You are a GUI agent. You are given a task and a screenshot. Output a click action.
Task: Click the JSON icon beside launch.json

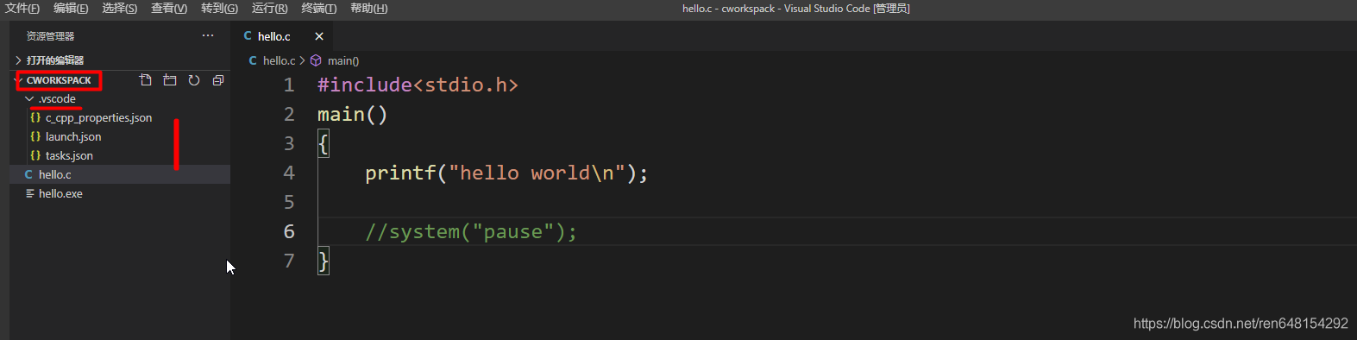coord(35,136)
